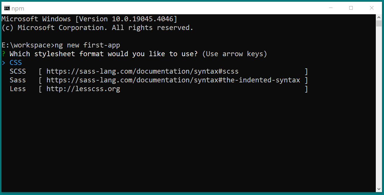Click the lesscss.org URL

click(83, 89)
